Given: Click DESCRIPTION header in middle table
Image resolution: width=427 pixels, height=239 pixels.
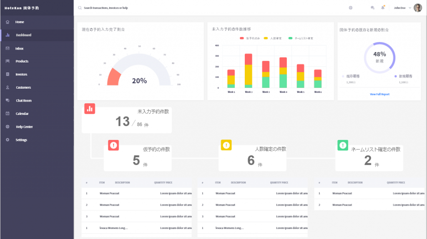Looking at the screenshot, I should tap(238, 182).
